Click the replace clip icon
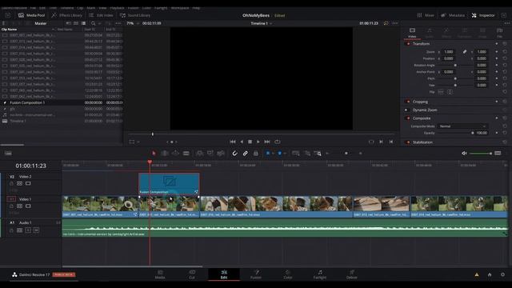 click(x=221, y=153)
